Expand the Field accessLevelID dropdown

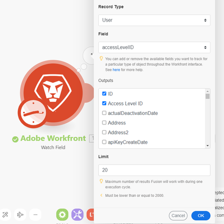pos(154,47)
